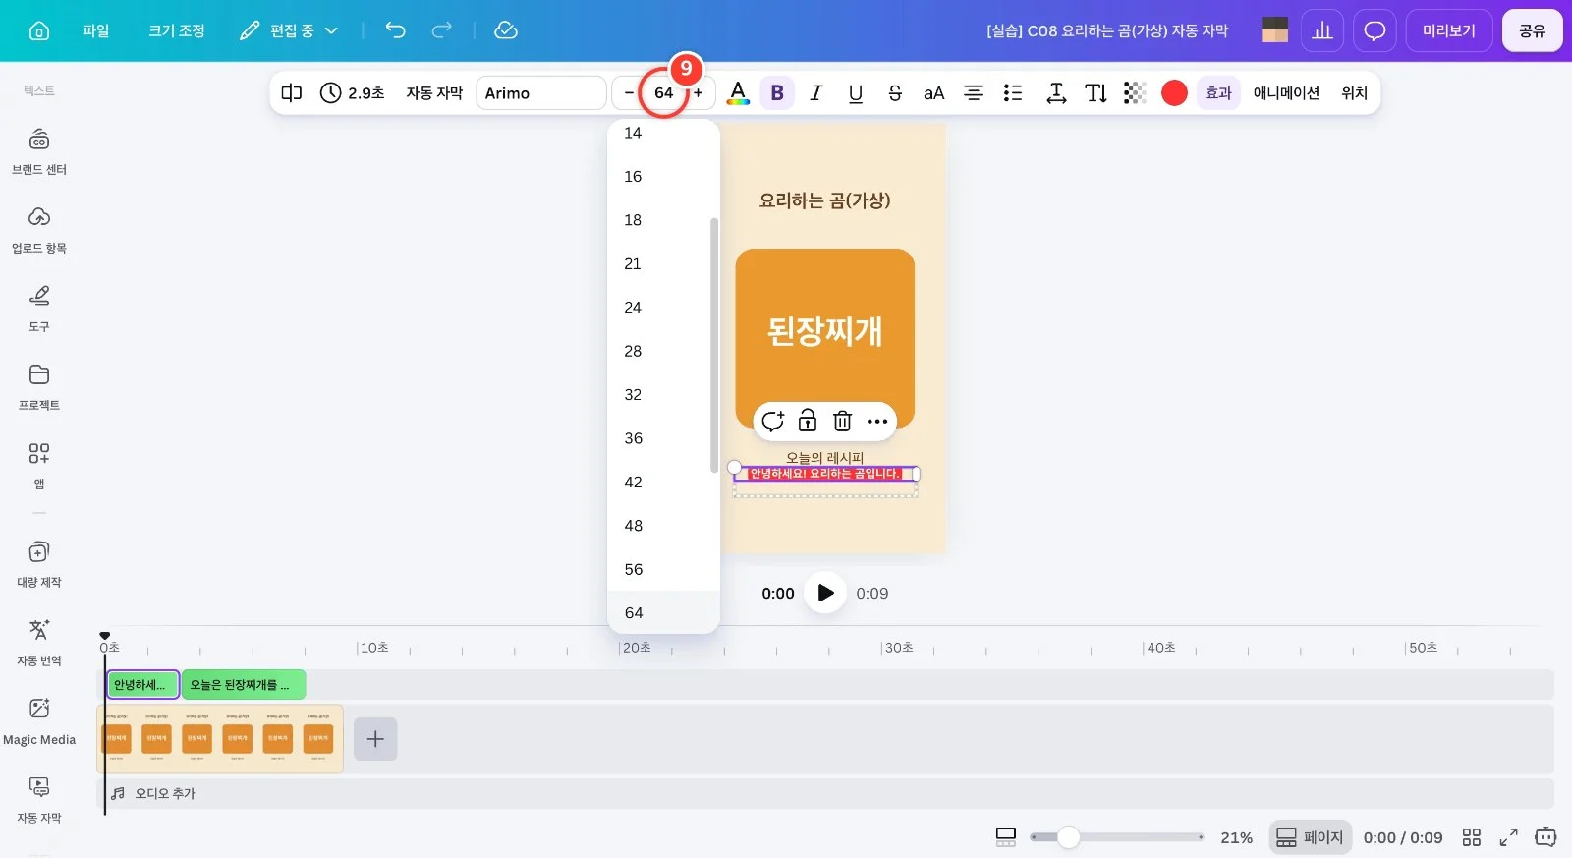Lock the selected caption element
This screenshot has height=858, width=1572.
coord(808,422)
